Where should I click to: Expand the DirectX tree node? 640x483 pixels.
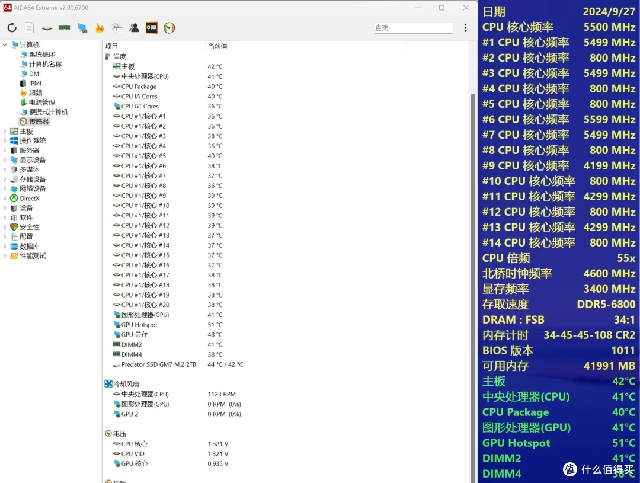coord(5,199)
